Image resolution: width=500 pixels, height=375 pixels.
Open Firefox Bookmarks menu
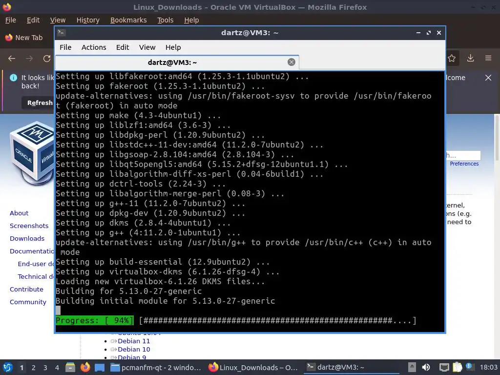click(128, 20)
